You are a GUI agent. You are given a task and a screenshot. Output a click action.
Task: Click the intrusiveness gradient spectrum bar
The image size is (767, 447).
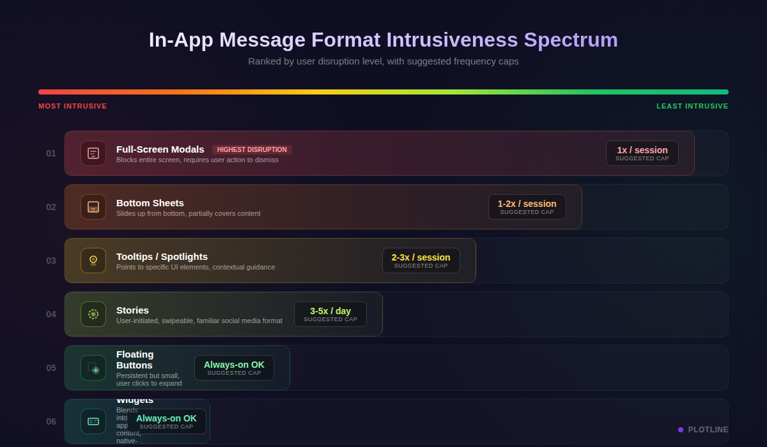tap(383, 92)
